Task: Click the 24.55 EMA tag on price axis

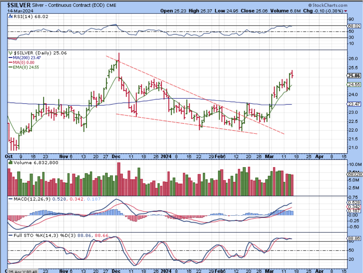Action: click(x=354, y=85)
